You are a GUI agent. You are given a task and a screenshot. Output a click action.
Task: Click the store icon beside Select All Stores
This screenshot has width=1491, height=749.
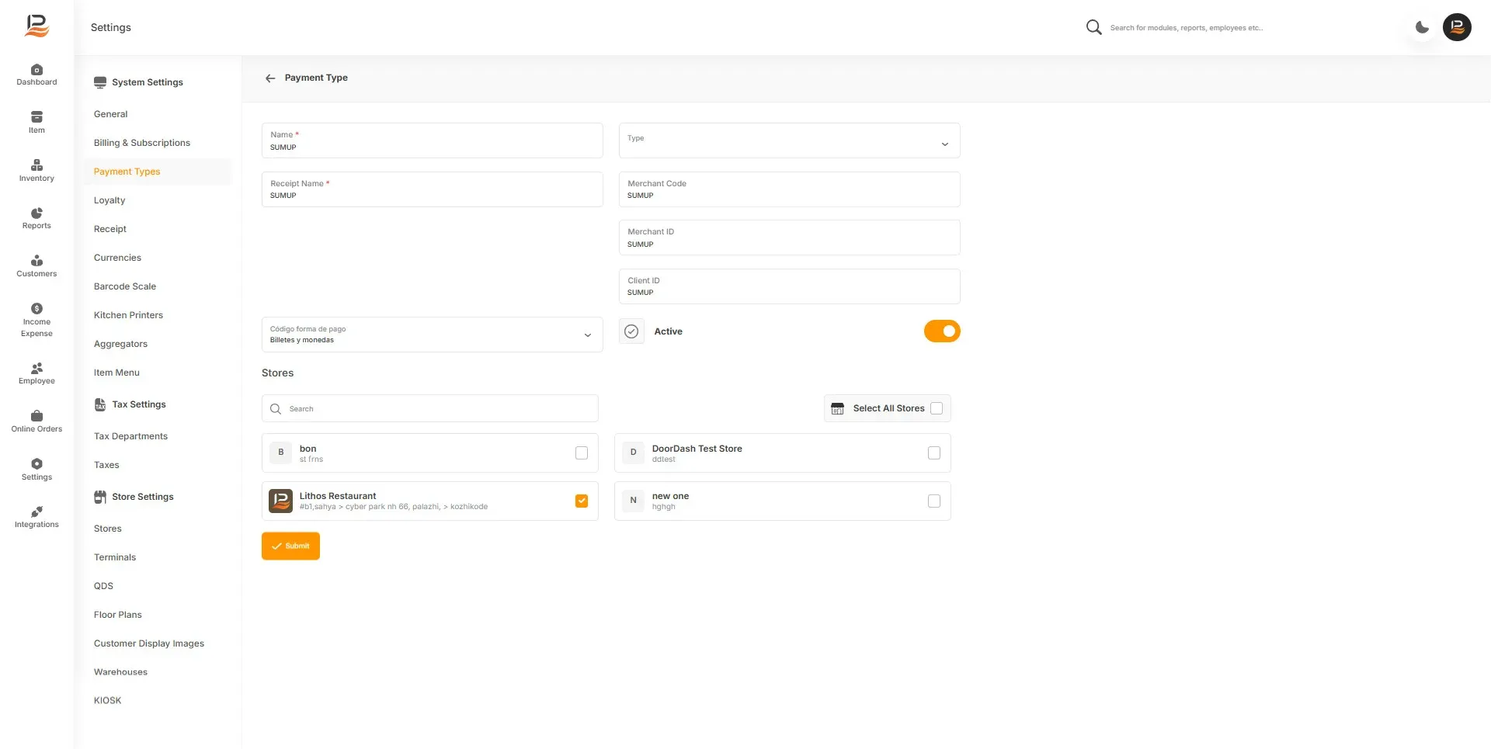837,408
